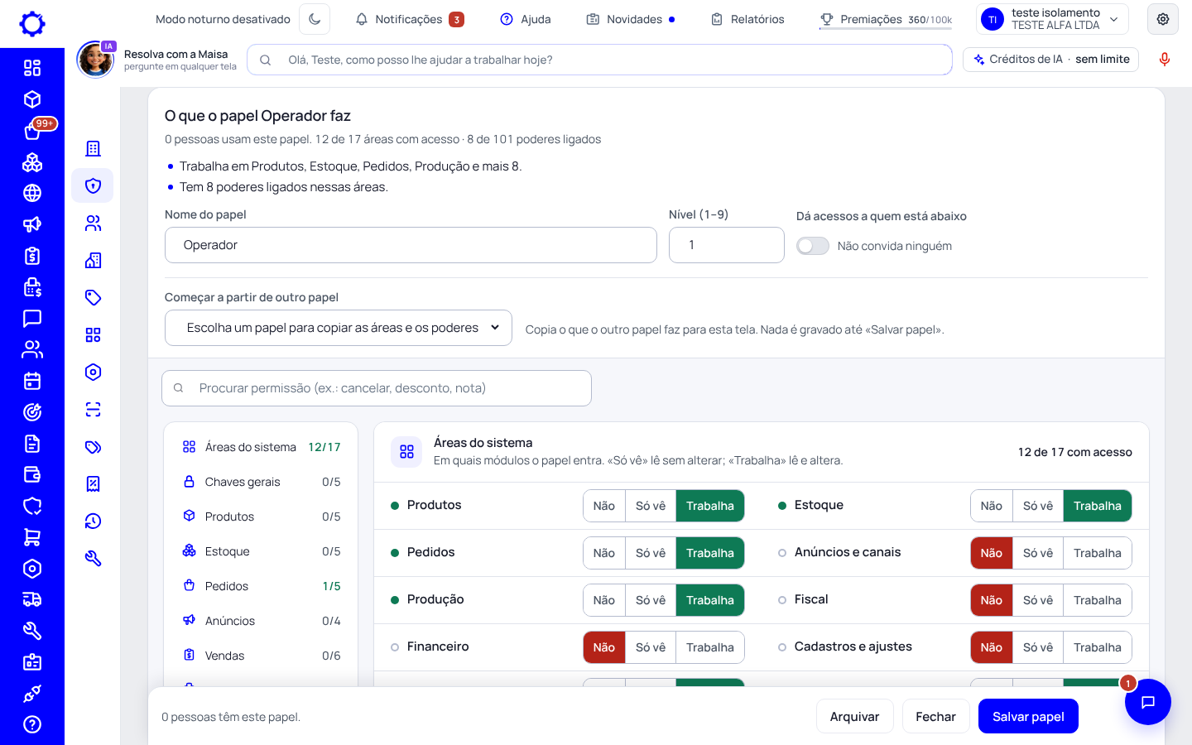Set Anúncios e canais access to 'Trabalha'

pyautogui.click(x=1098, y=553)
